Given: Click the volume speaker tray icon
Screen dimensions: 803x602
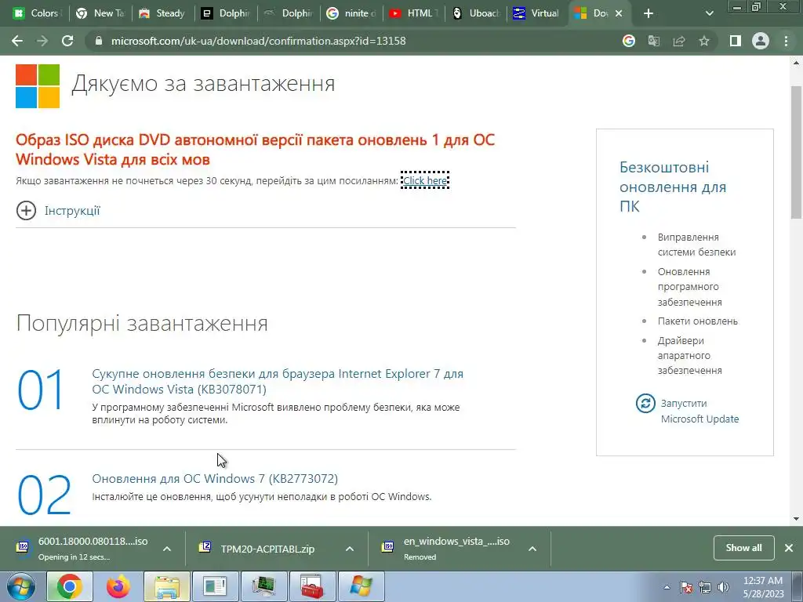Looking at the screenshot, I should [723, 587].
